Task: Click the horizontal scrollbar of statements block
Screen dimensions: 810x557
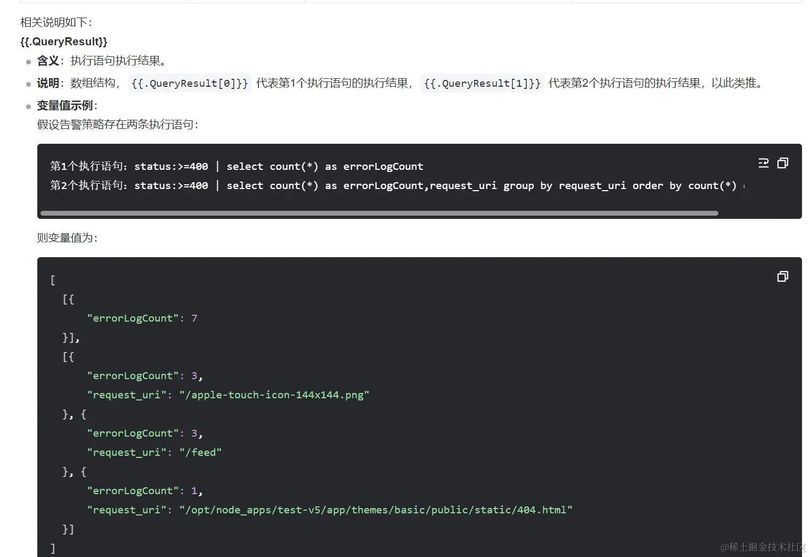Action: click(x=379, y=213)
